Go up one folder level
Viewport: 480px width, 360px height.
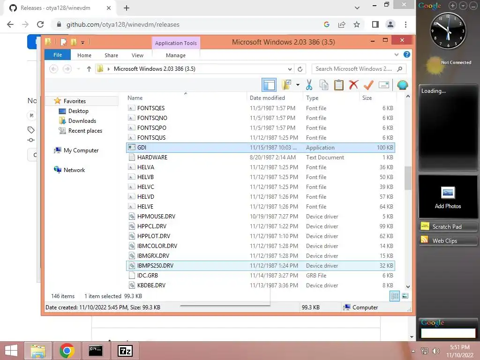tap(89, 69)
